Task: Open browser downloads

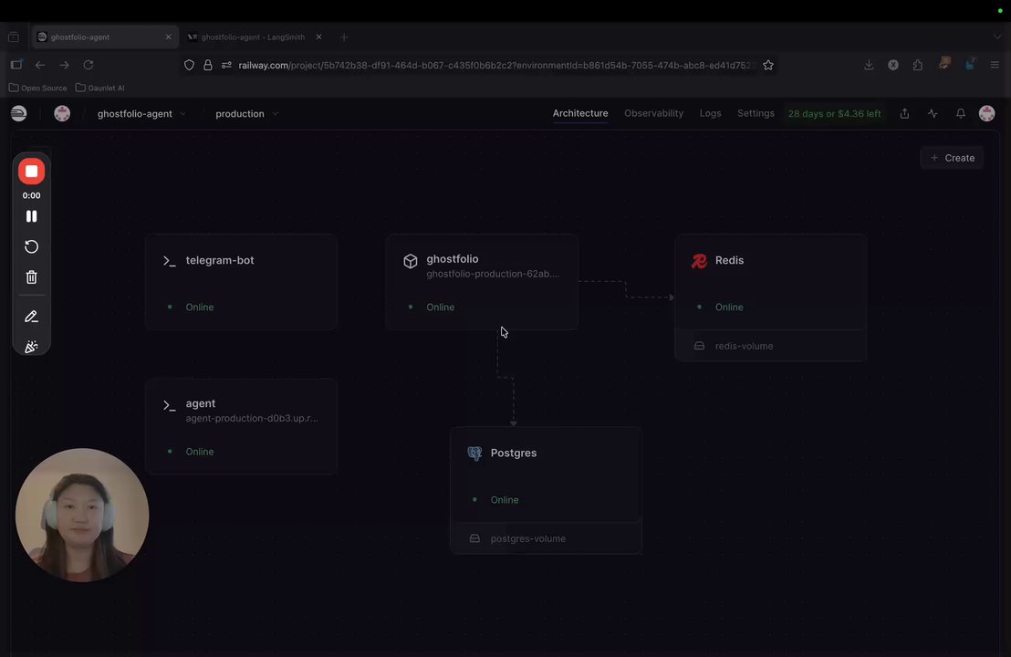Action: (x=869, y=65)
